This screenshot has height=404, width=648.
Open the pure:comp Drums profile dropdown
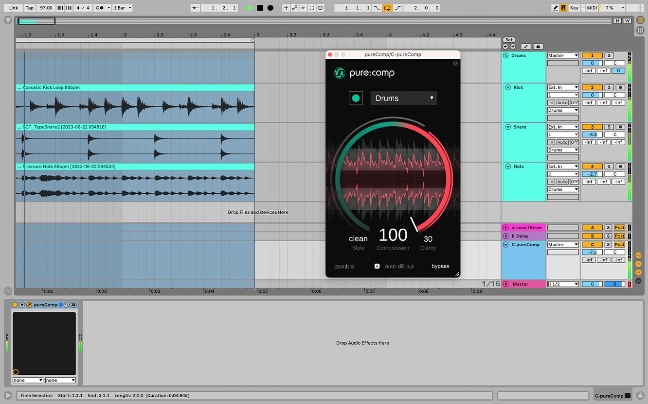pos(404,98)
